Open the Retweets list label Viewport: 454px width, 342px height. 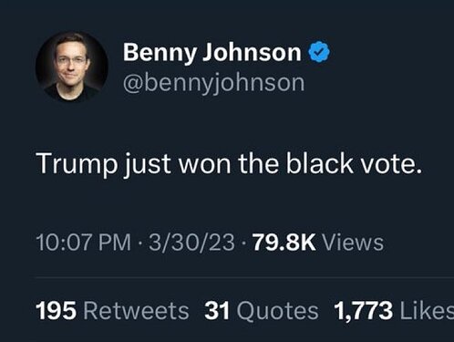pos(136,311)
